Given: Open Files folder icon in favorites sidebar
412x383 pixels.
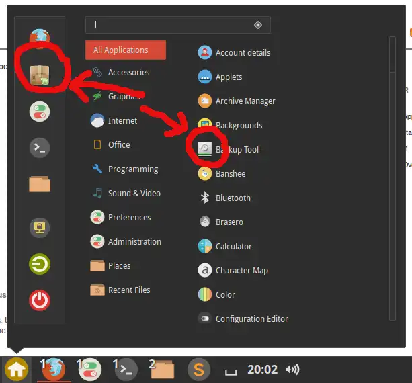Looking at the screenshot, I should coord(40,184).
